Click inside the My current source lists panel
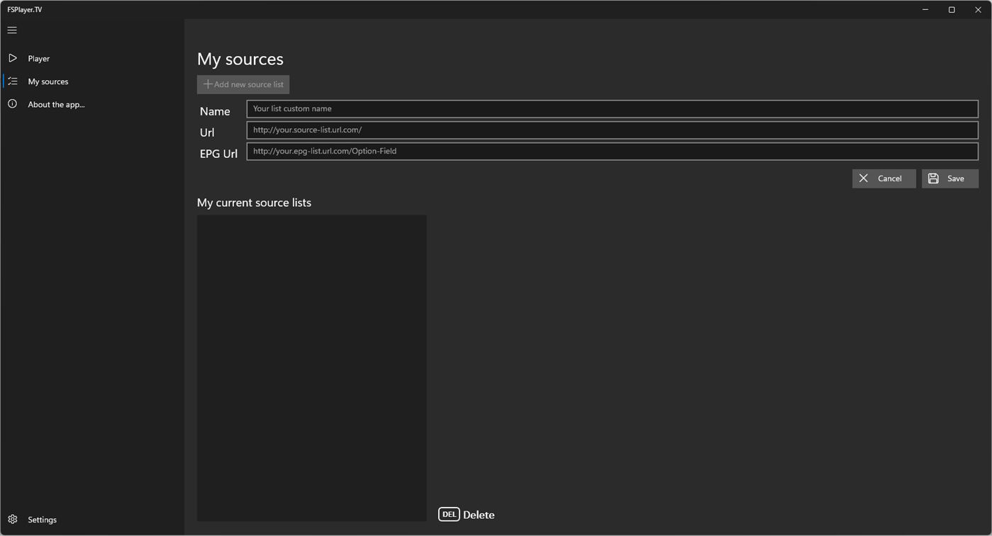The image size is (992, 536). coord(311,368)
